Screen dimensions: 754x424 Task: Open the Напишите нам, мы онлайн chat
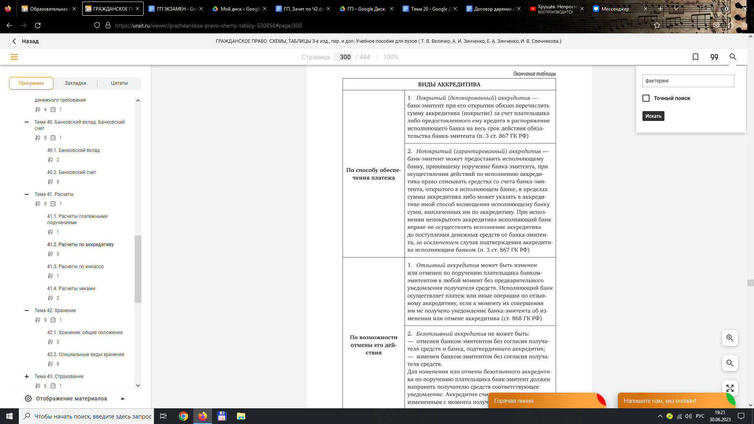click(x=676, y=401)
